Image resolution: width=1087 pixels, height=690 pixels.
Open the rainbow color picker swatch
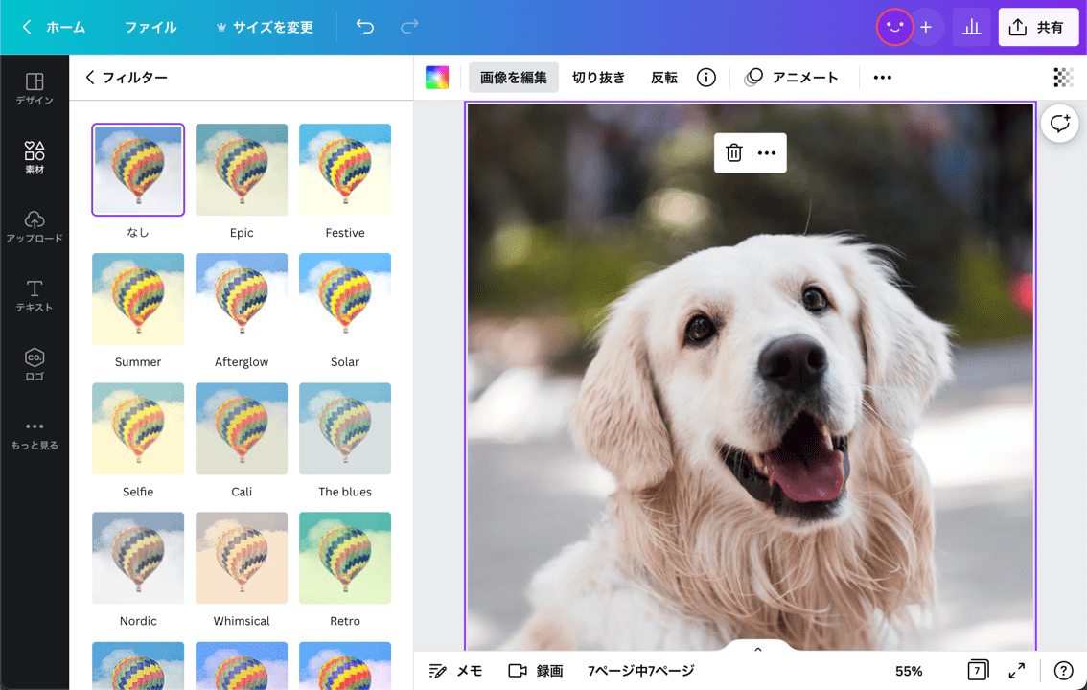[437, 78]
